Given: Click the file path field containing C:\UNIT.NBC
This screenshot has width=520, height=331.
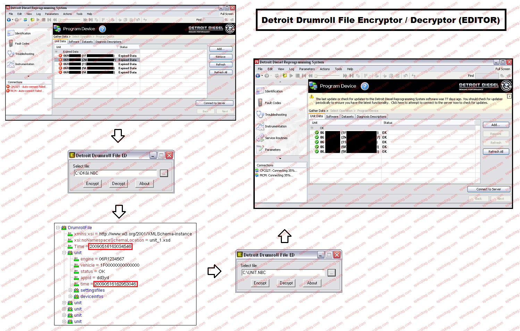Looking at the screenshot, I should click(x=283, y=273).
